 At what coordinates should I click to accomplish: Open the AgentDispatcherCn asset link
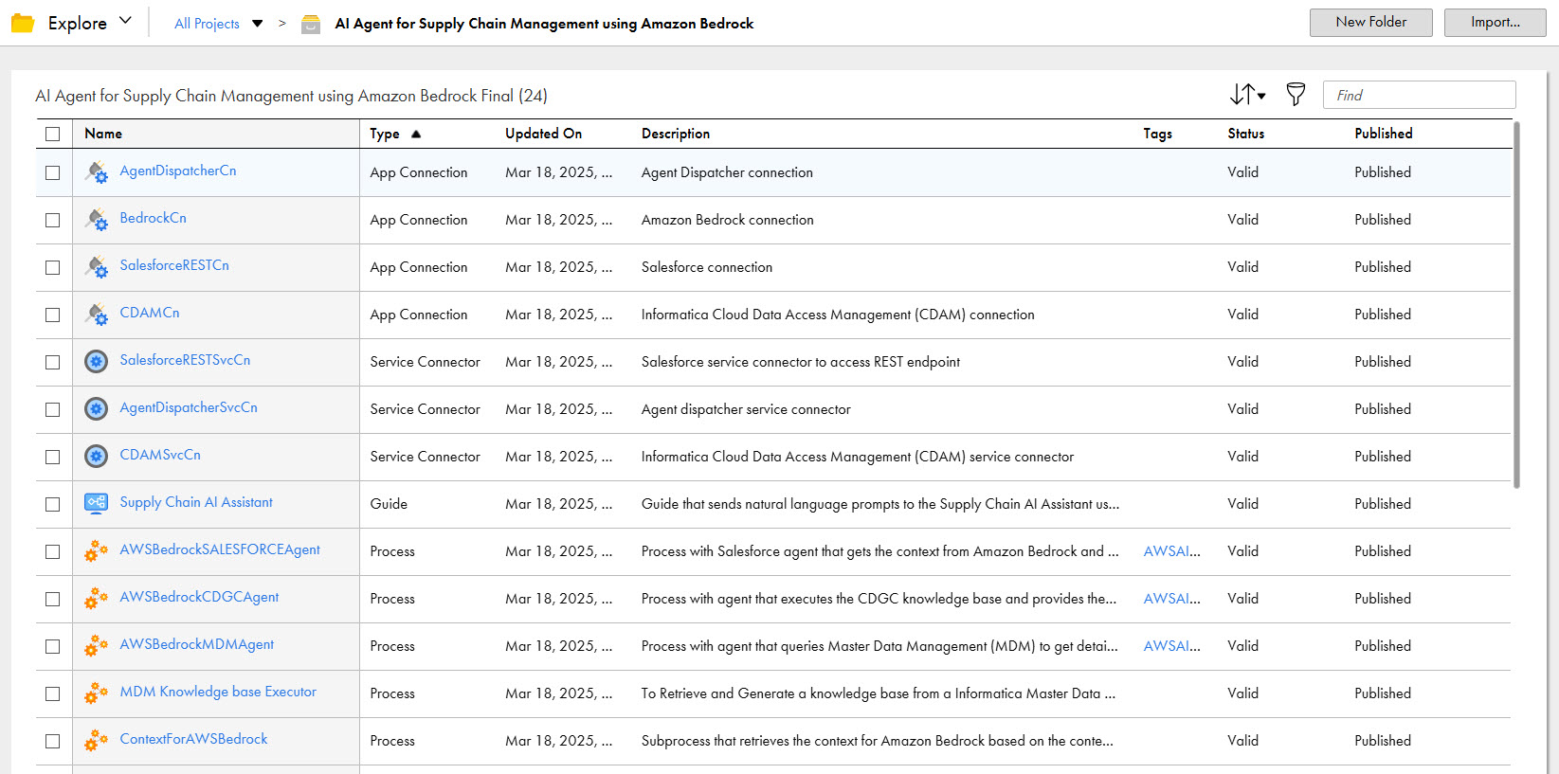point(178,171)
